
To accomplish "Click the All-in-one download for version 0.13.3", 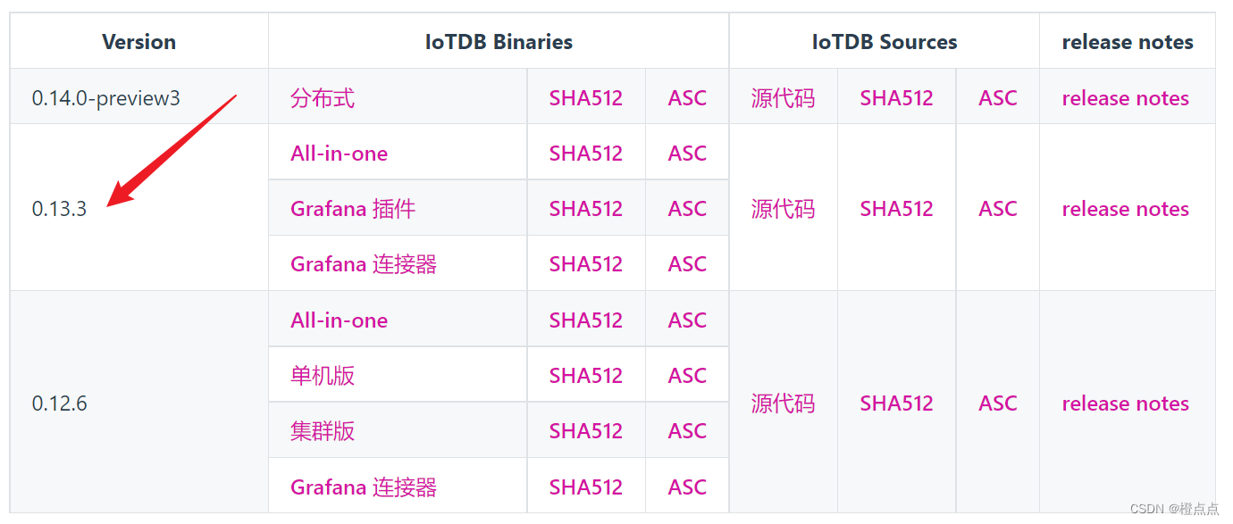I will pos(339,153).
